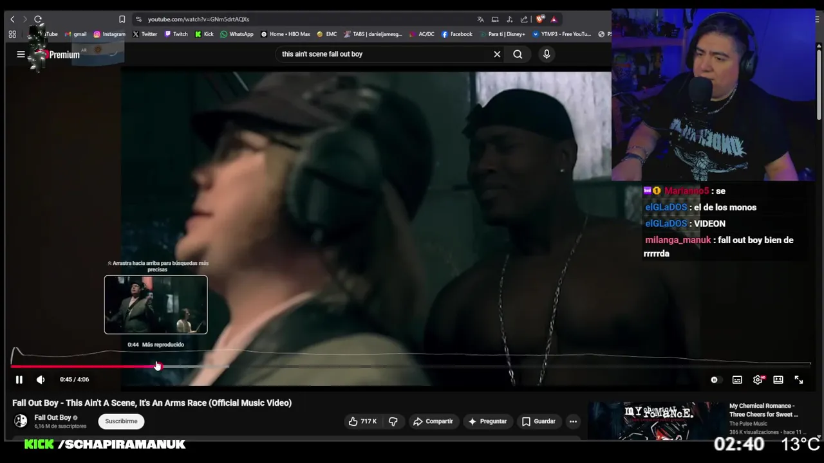Start voice search with microphone
This screenshot has width=824, height=463.
tap(547, 54)
